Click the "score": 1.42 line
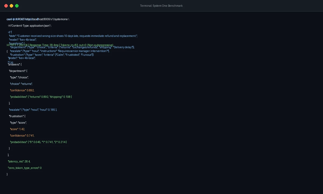This screenshot has width=323, height=194. (17, 129)
